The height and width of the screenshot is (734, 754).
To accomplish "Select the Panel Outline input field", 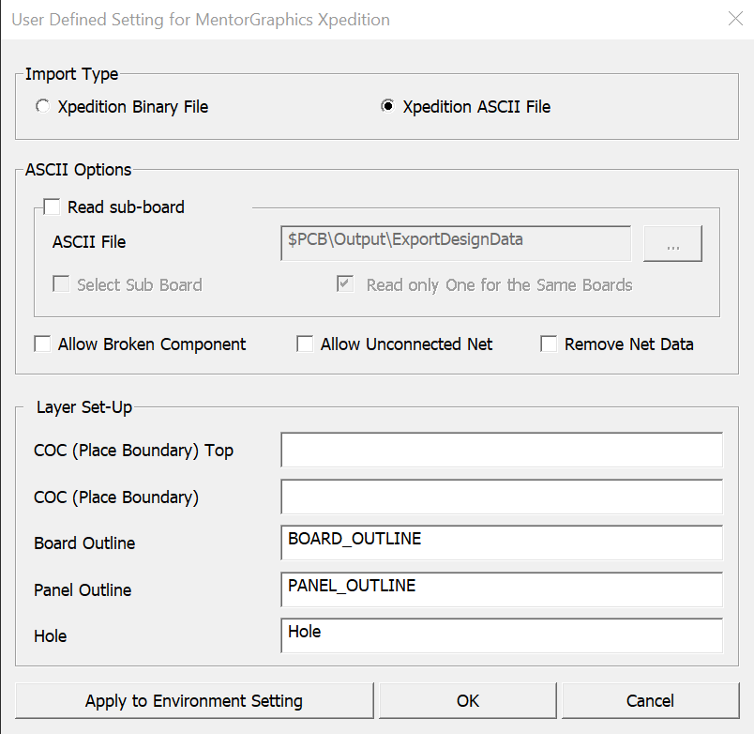I will (x=501, y=589).
